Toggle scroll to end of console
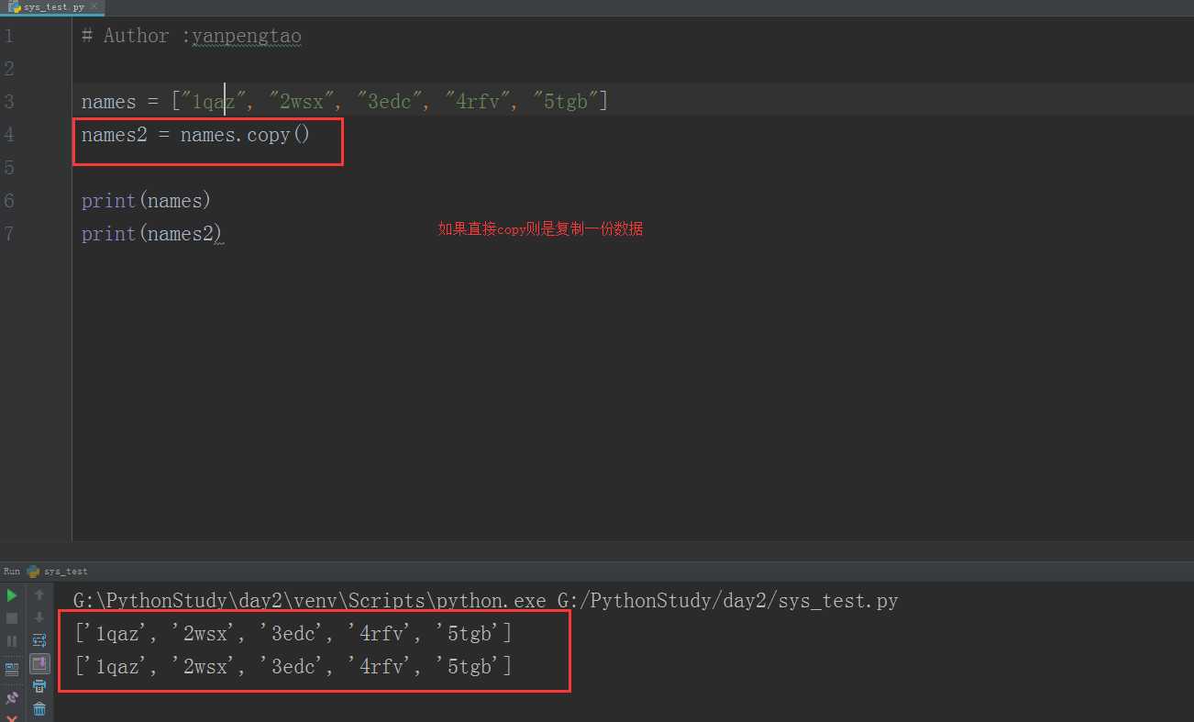 coord(39,662)
